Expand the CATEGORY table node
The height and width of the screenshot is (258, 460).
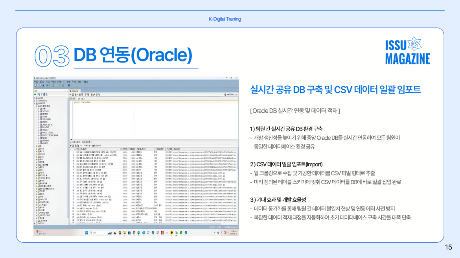(x=39, y=111)
